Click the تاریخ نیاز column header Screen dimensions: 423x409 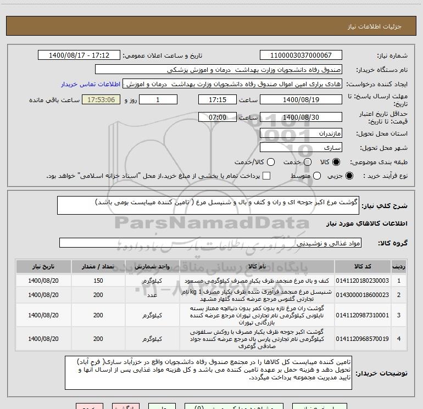click(43, 266)
